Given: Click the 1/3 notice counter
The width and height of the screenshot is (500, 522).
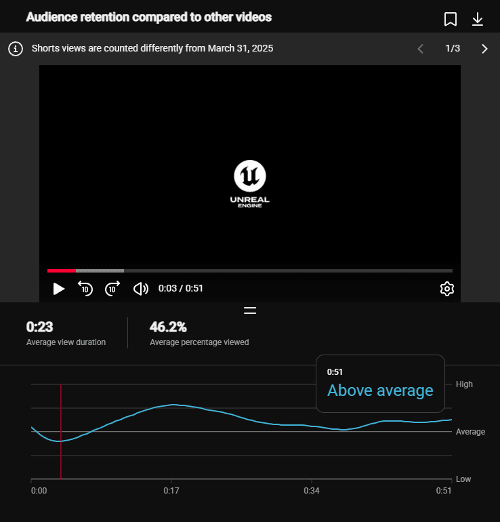Looking at the screenshot, I should tap(453, 48).
